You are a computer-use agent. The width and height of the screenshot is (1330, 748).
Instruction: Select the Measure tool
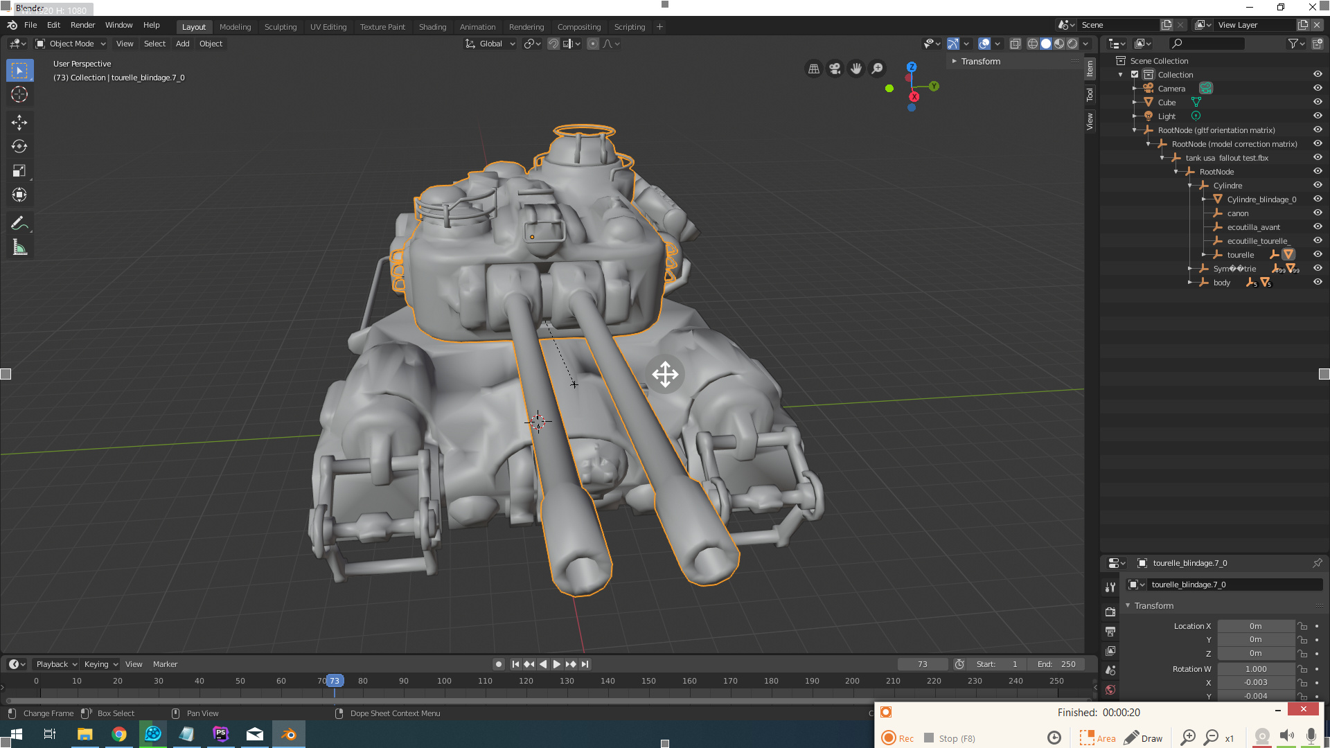[x=19, y=247]
